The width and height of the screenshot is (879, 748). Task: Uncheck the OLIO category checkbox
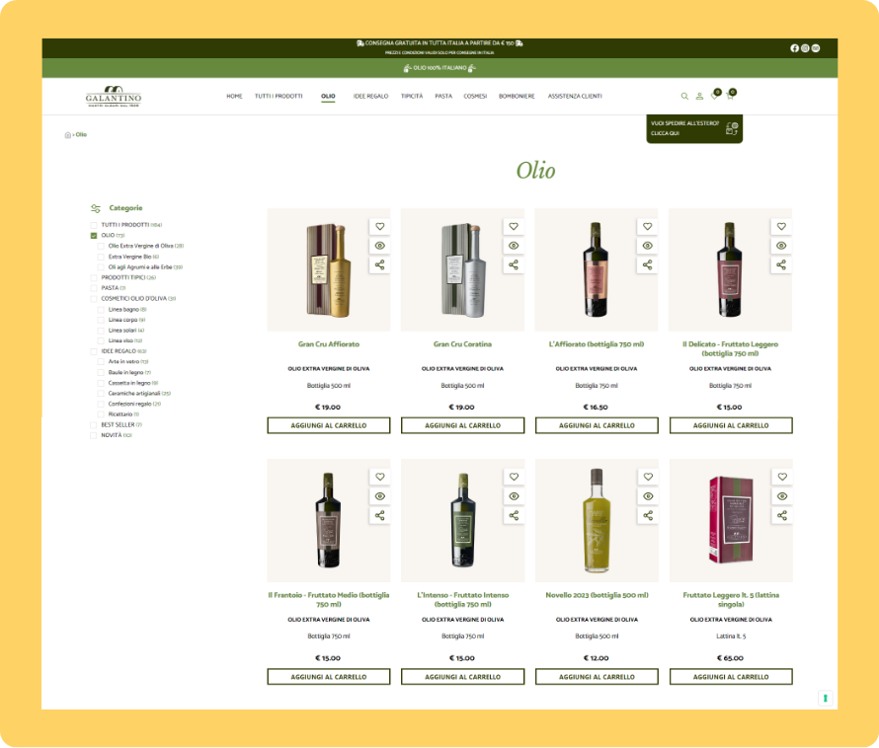94,236
